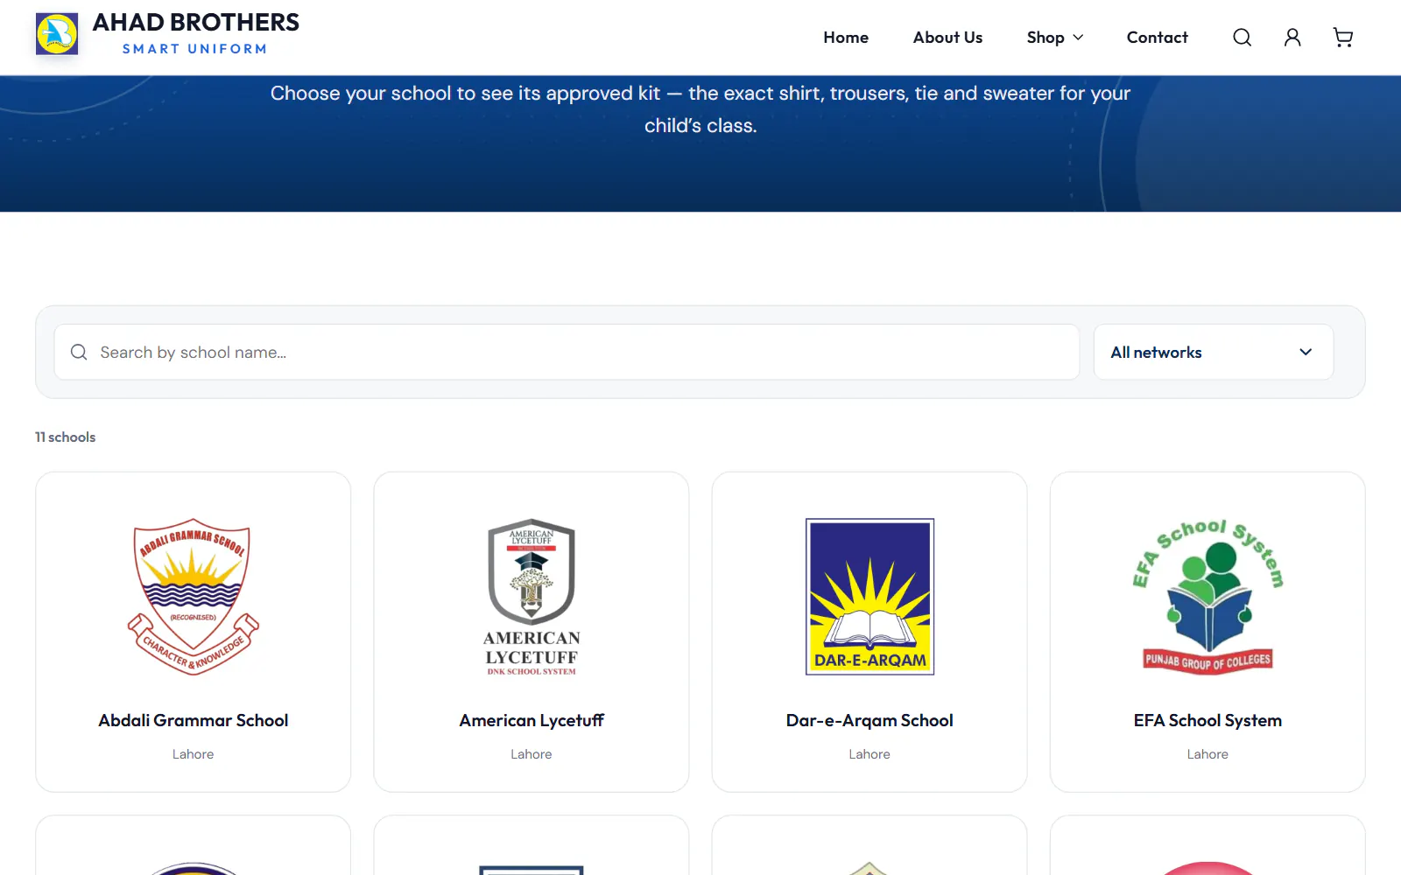Open the All networks dropdown
This screenshot has height=875, width=1401.
[x=1213, y=352]
